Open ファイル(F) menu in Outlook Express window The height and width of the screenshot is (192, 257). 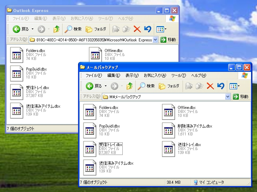point(21,19)
